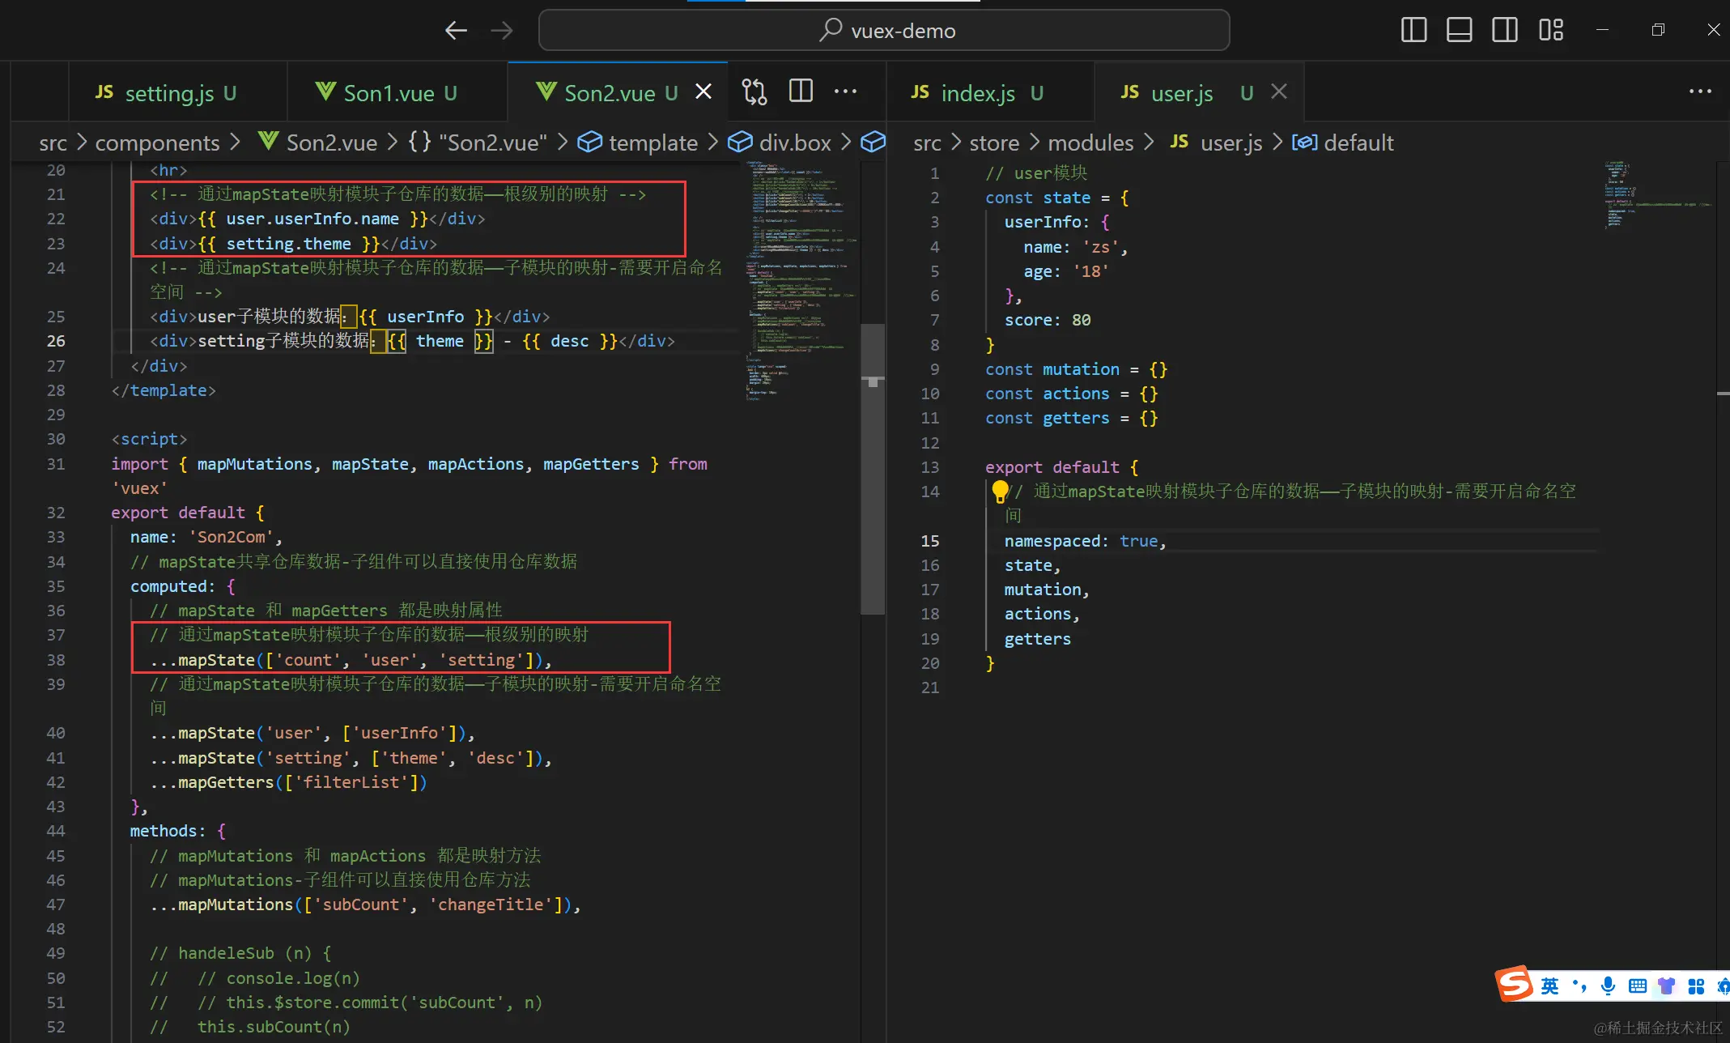Toggle the secondary side bar layout icon
This screenshot has height=1043, width=1730.
(1505, 30)
